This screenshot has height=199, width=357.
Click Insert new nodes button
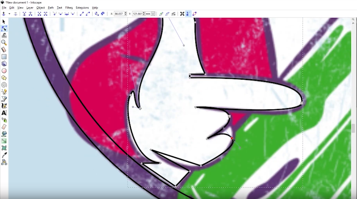(4, 14)
